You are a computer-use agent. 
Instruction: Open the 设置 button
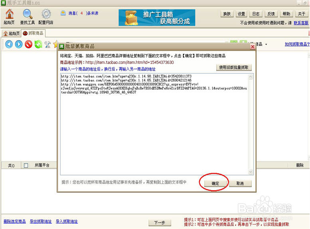[241, 14]
